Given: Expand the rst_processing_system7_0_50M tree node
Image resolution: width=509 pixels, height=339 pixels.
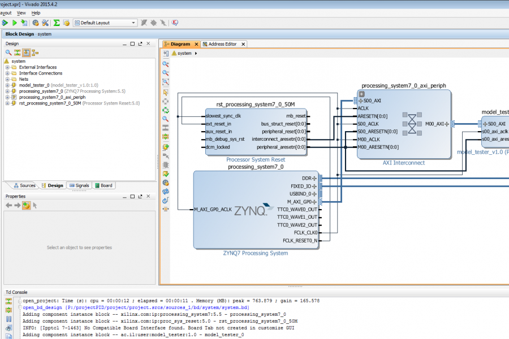Looking at the screenshot, I should 7,103.
